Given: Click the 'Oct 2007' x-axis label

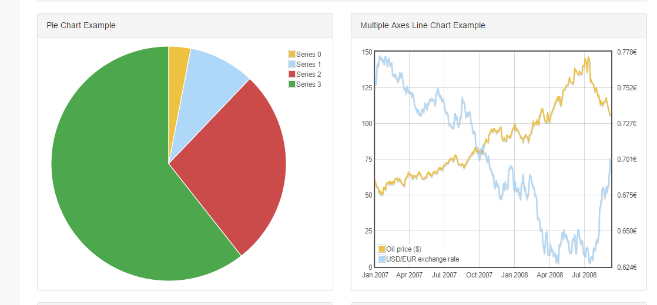Looking at the screenshot, I should tap(480, 275).
